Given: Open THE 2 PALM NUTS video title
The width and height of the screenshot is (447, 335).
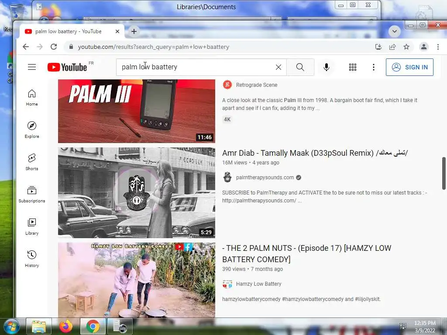Looking at the screenshot, I should [306, 254].
